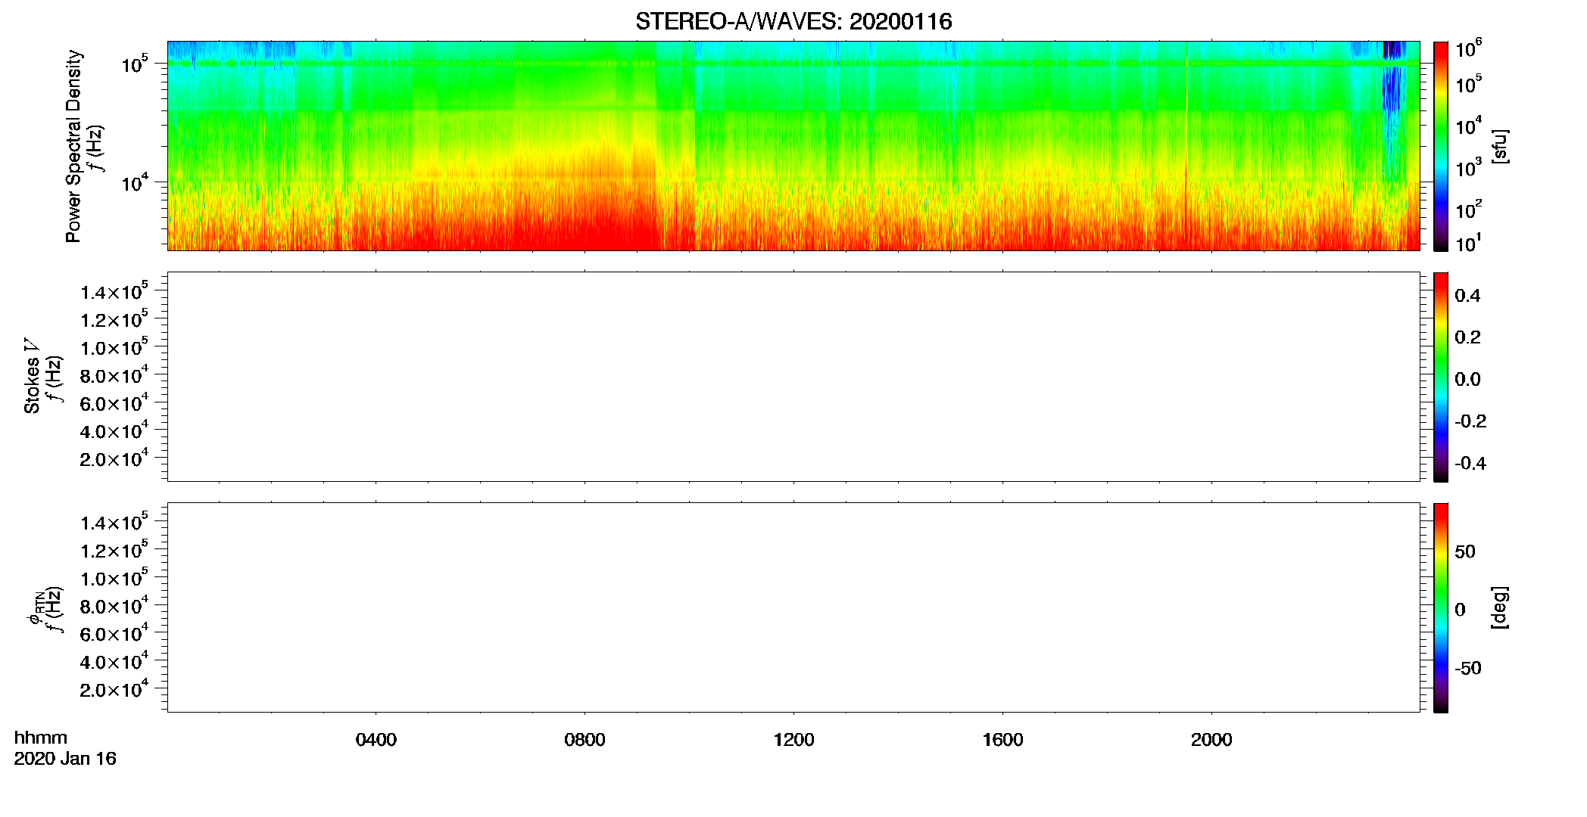Click the 1.4×10^5 tick label on the Stokes V panel

click(x=114, y=291)
